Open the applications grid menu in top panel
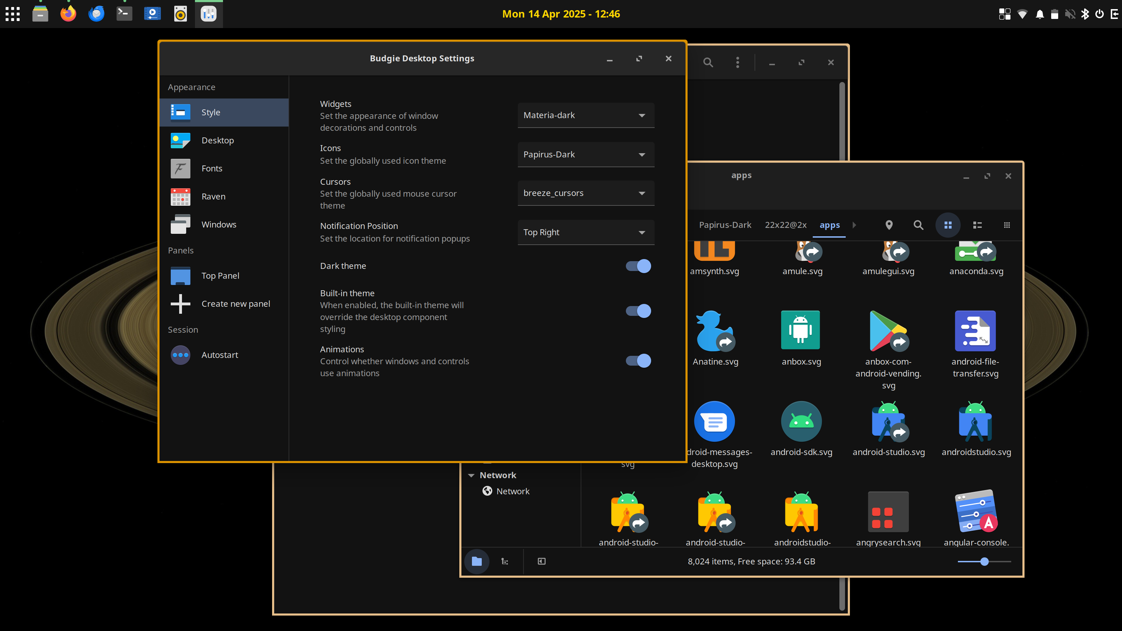This screenshot has height=631, width=1122. [13, 14]
